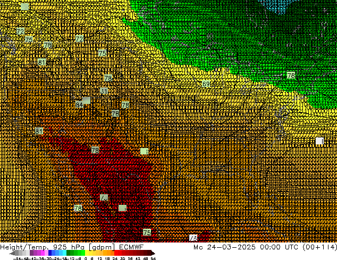
Task: Pick the magenta swatch in the legend
Action: point(43,253)
